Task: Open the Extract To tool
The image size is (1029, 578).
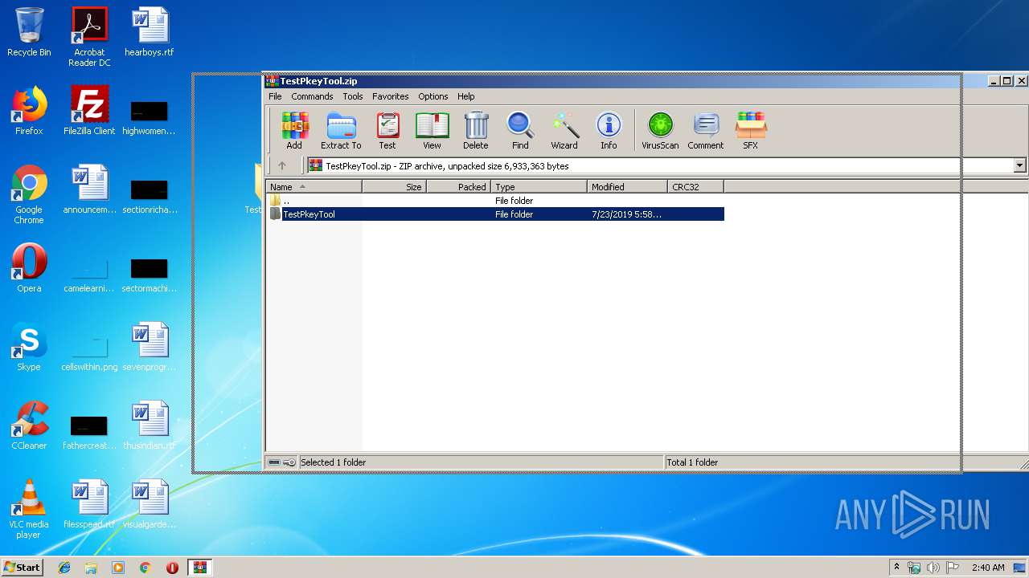Action: [341, 131]
